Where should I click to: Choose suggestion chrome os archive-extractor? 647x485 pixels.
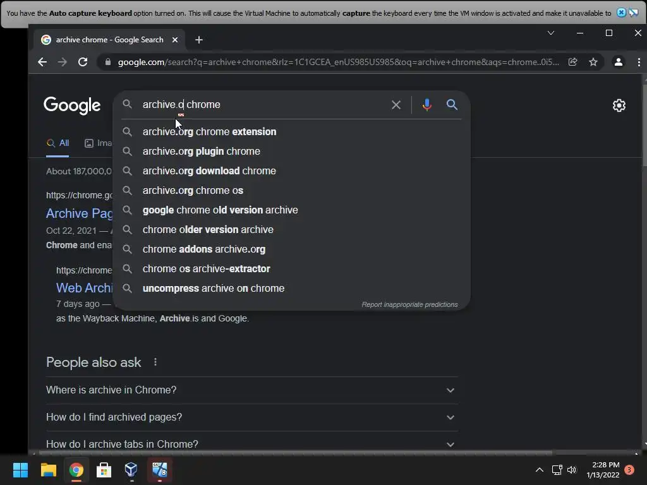(291, 268)
